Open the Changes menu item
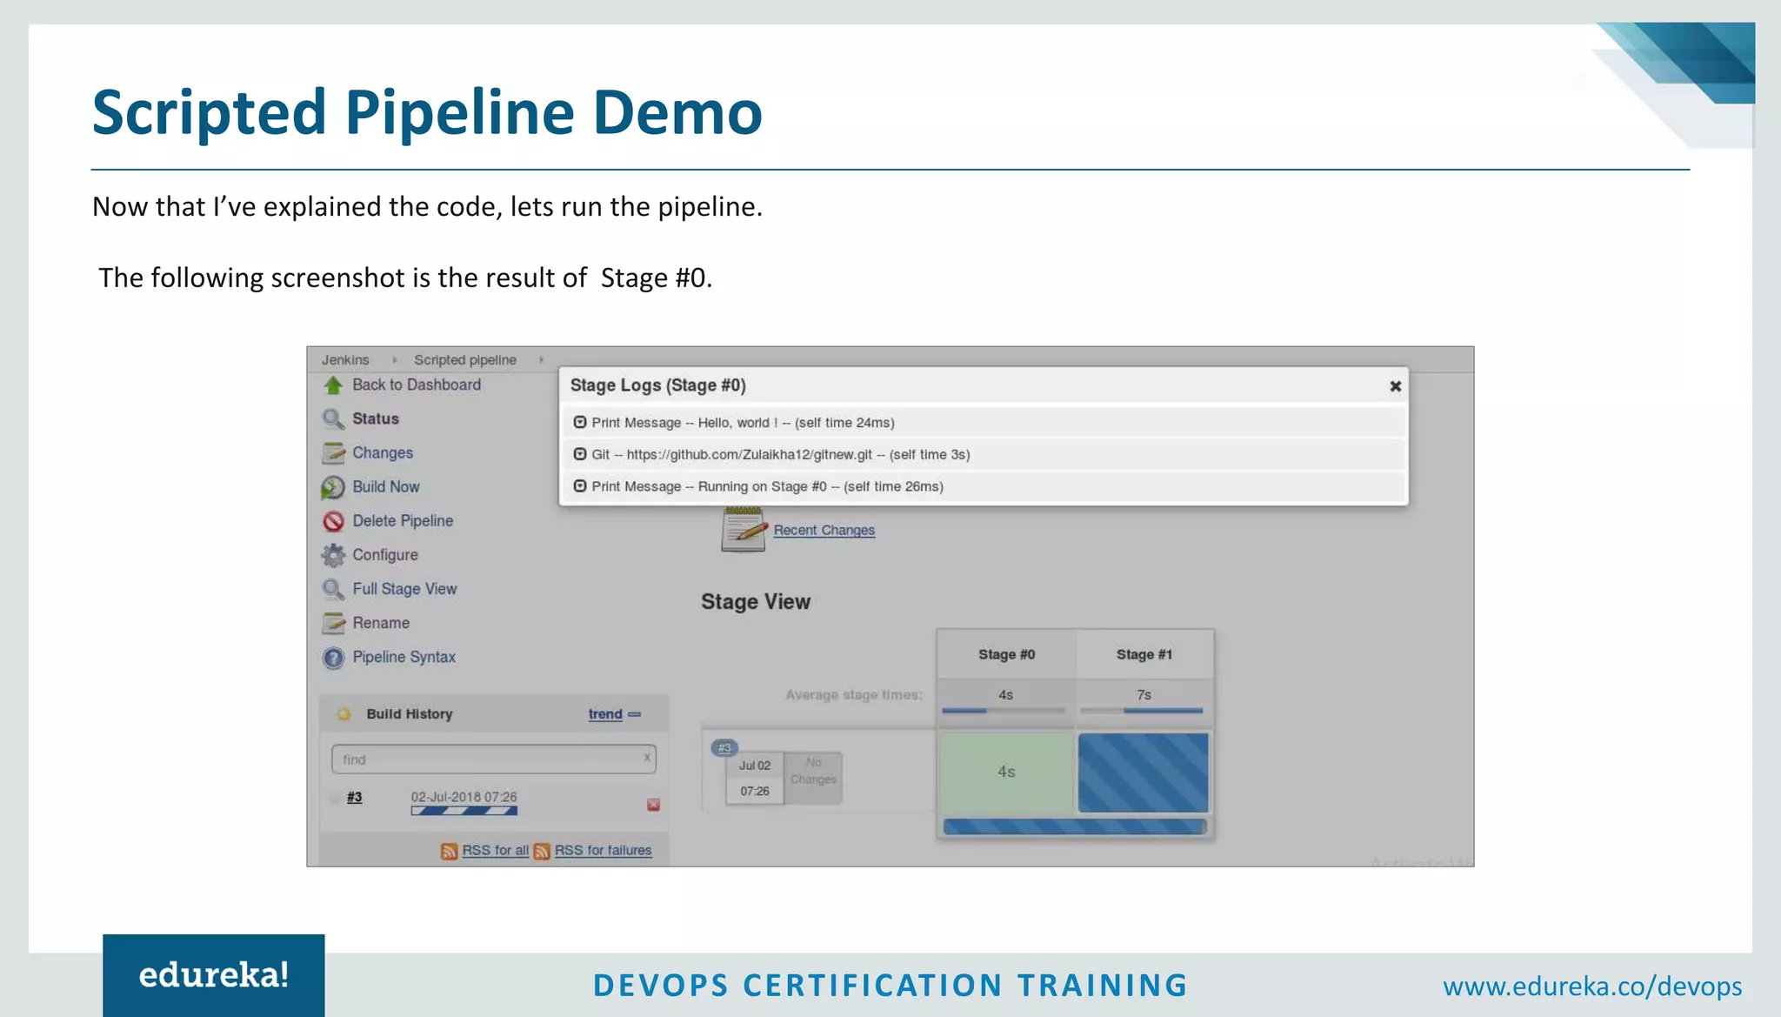 coord(383,453)
